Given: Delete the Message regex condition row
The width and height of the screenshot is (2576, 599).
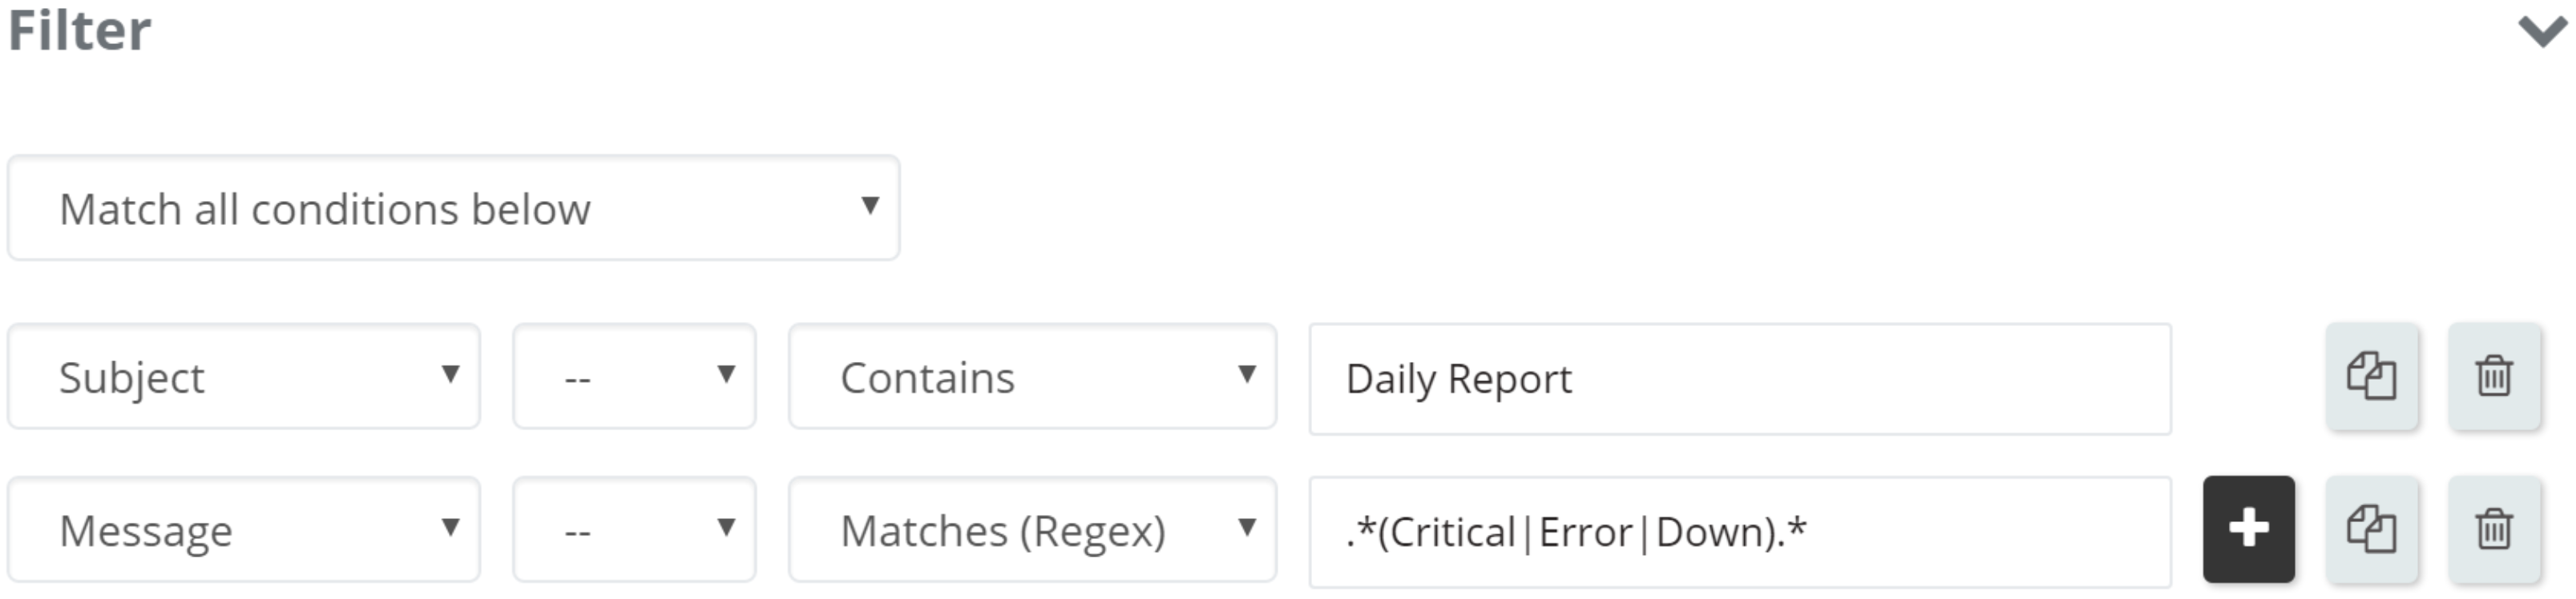Looking at the screenshot, I should [x=2494, y=529].
